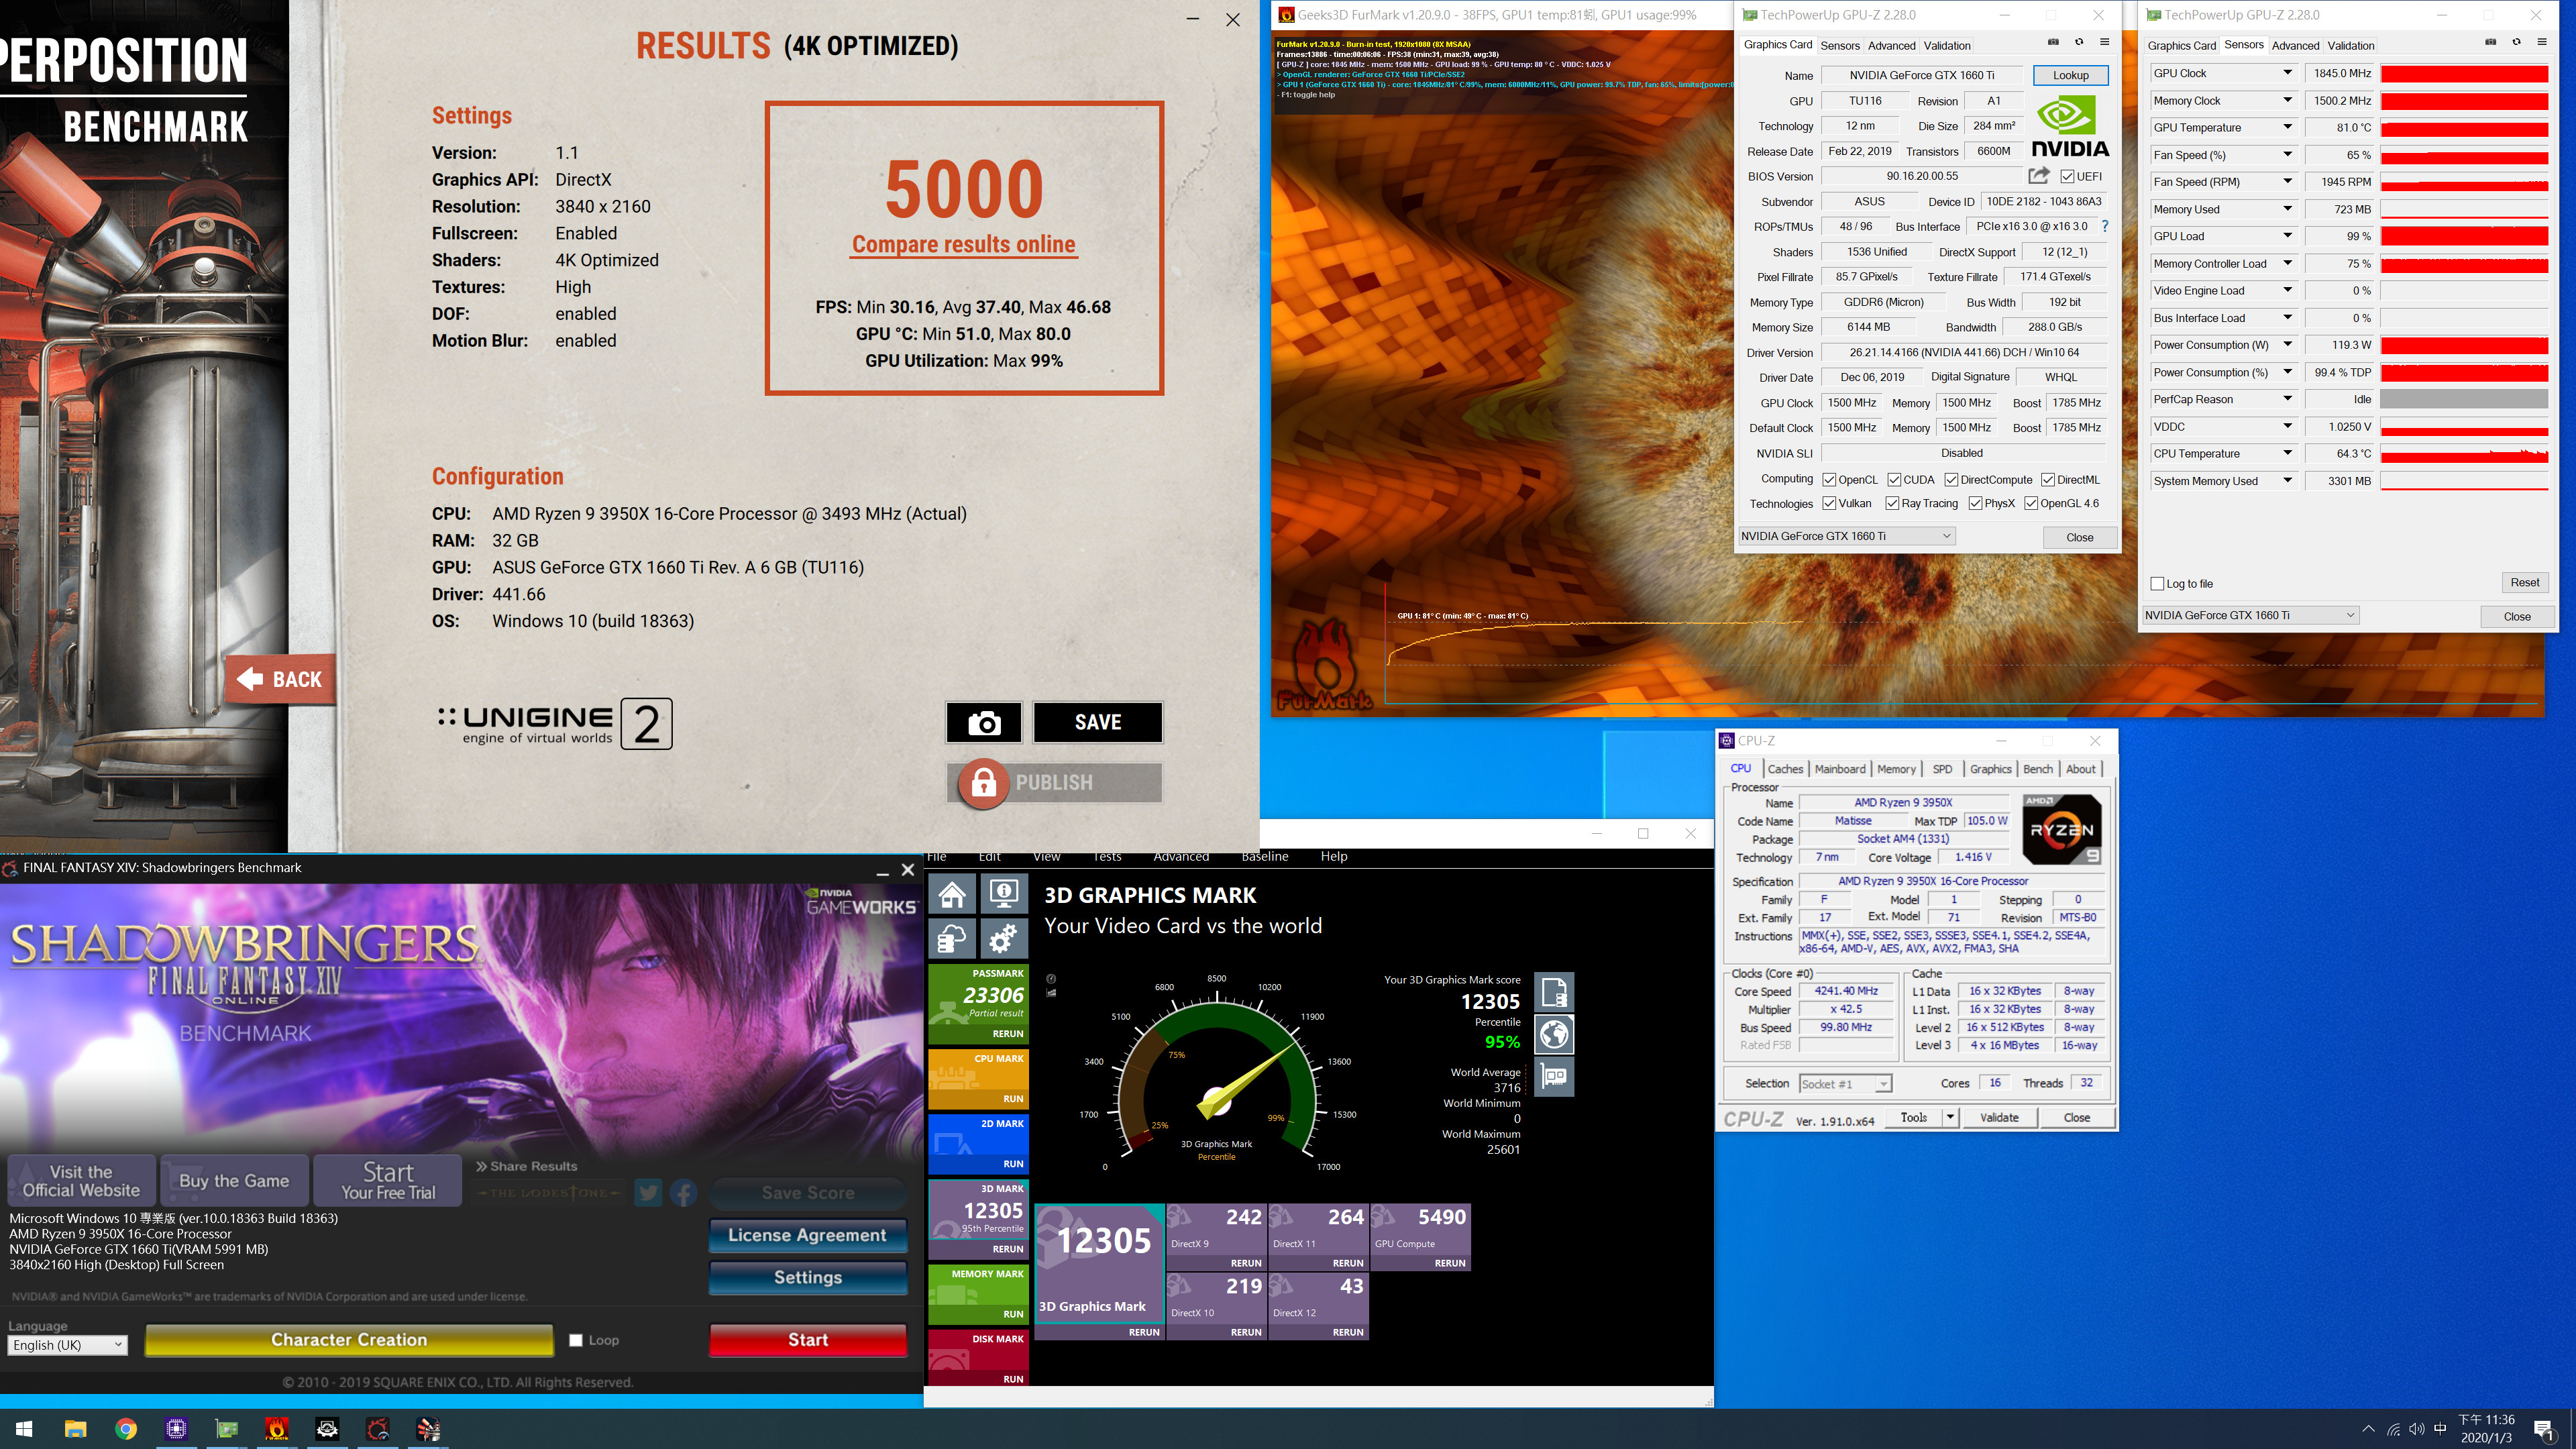Screen dimensions: 2576x1449
Task: Click the document results icon beside score
Action: [1554, 992]
